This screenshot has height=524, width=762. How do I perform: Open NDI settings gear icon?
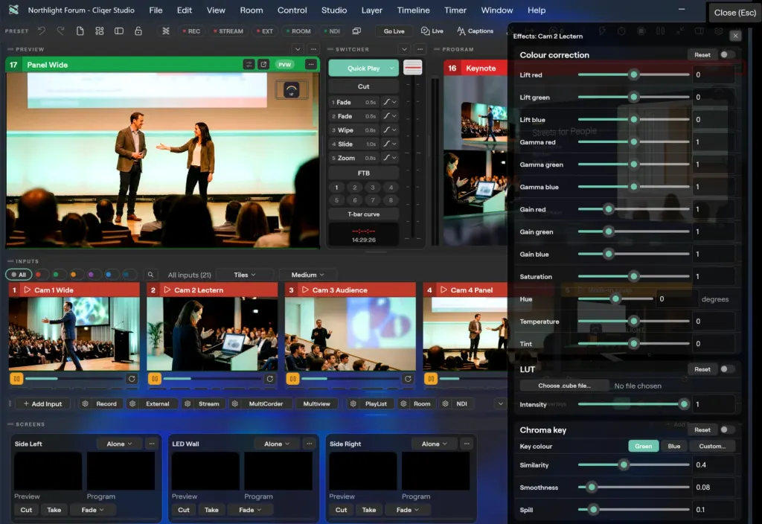(445, 403)
